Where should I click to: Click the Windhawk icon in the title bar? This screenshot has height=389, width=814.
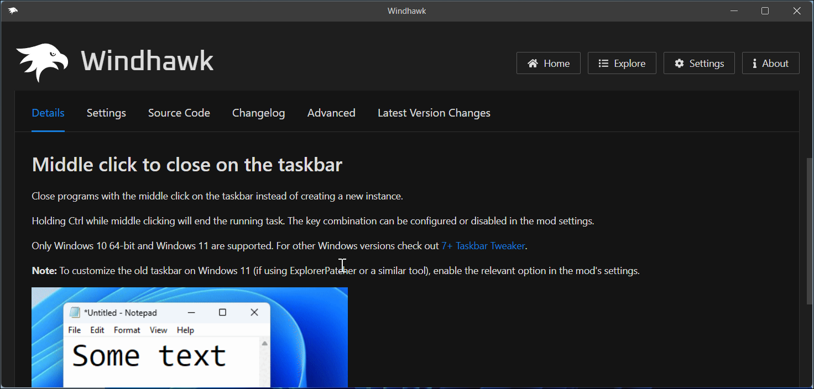point(13,10)
